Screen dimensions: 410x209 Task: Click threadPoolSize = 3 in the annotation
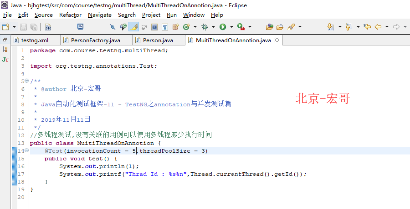[172, 151]
